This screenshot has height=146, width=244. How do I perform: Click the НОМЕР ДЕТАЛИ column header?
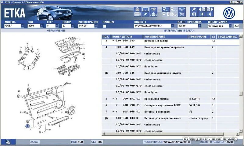(x=127, y=37)
